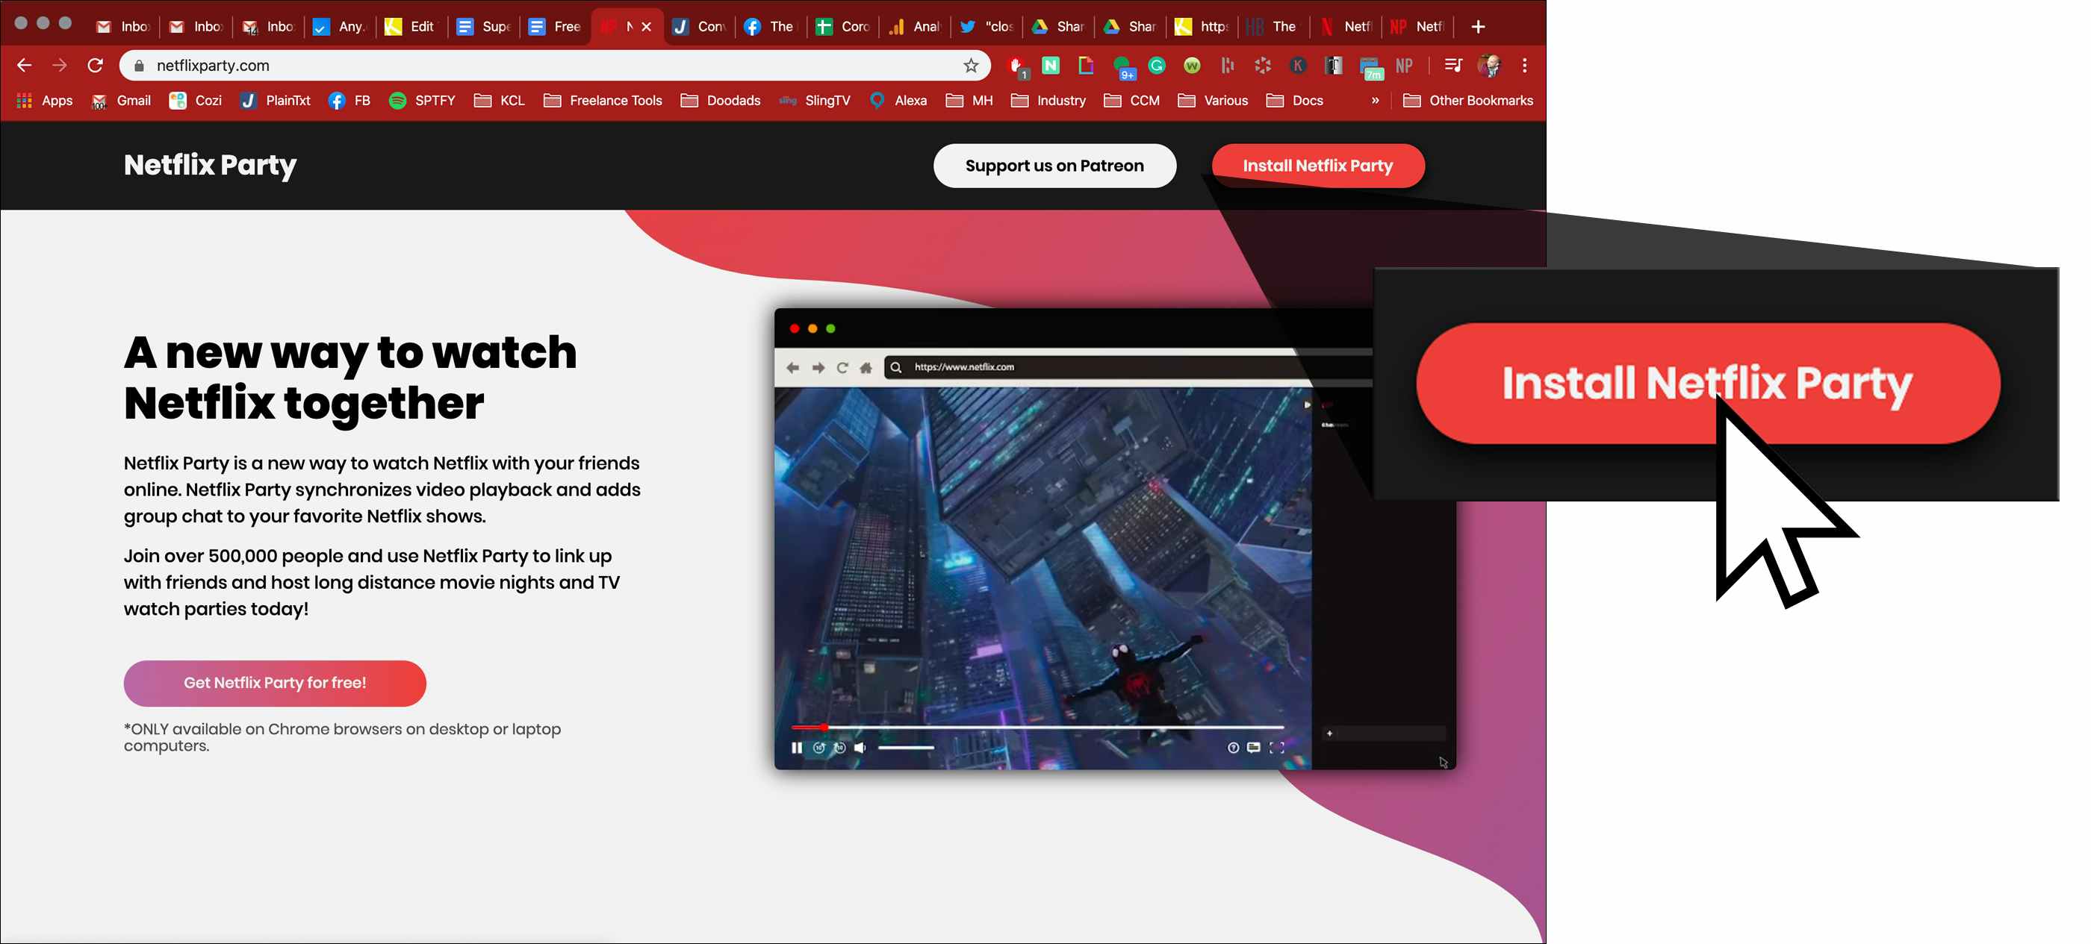Open the NP Netflix Party extension
The height and width of the screenshot is (944, 2091).
click(x=1403, y=66)
